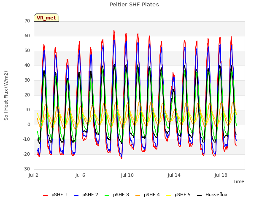This screenshot has height=203, width=270.
Task: Select the chart title Peltier SHF Plates
Action: (x=134, y=5)
